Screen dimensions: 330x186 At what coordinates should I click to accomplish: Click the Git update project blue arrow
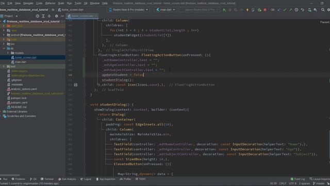[x=279, y=10]
